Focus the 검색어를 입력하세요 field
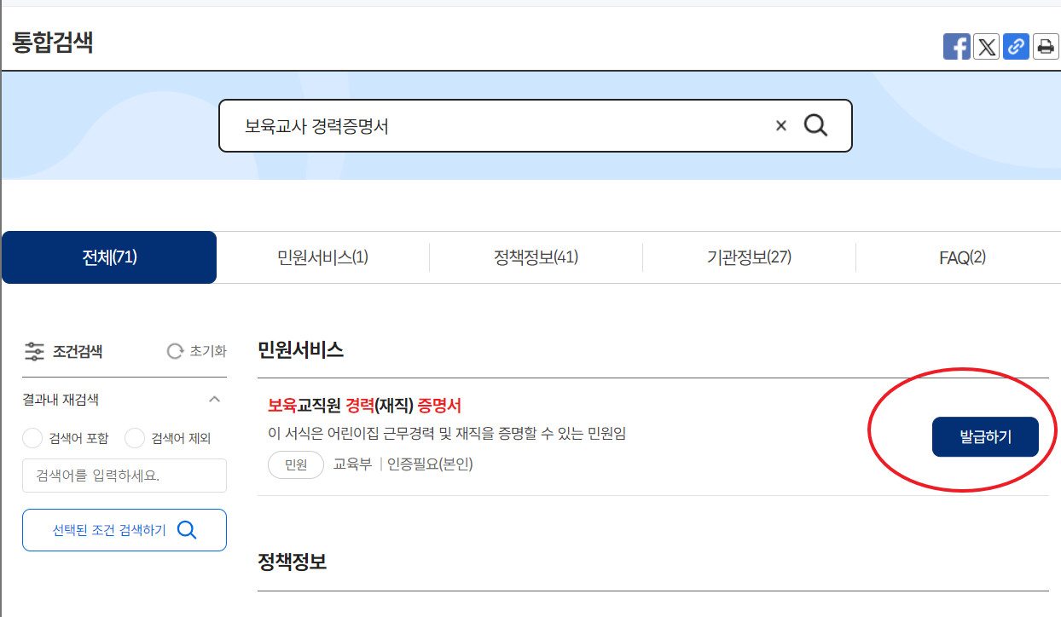Viewport: 1061px width, 617px height. click(x=125, y=476)
